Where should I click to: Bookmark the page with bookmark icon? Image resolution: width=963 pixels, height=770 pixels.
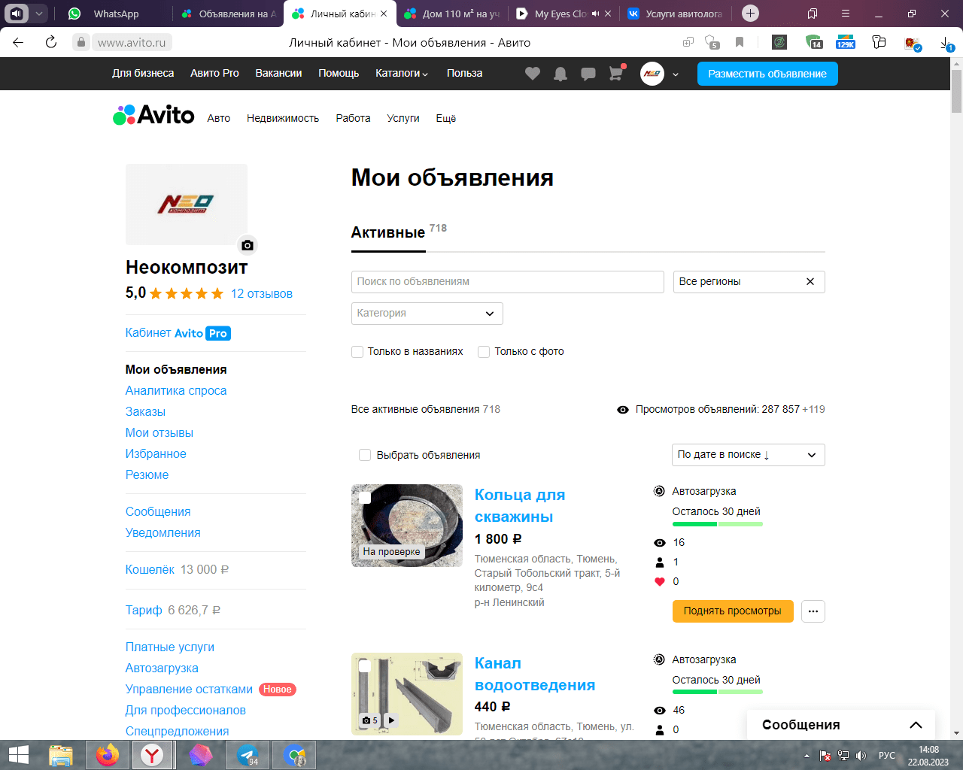point(740,42)
